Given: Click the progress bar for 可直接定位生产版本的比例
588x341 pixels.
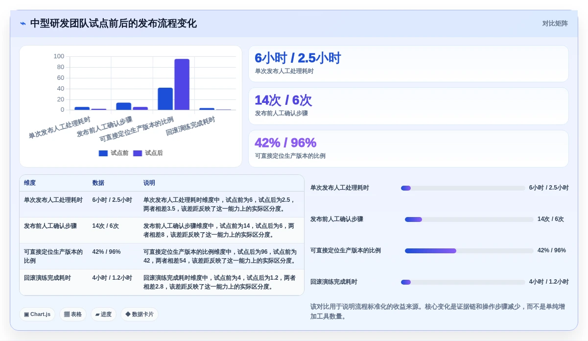Looking at the screenshot, I should pos(469,250).
